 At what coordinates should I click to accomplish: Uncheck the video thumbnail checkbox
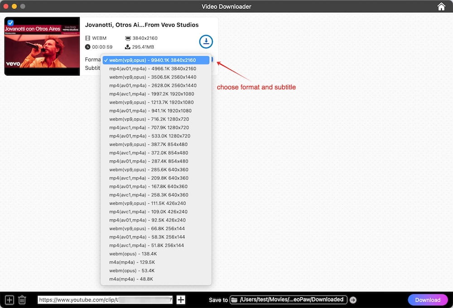(10, 23)
